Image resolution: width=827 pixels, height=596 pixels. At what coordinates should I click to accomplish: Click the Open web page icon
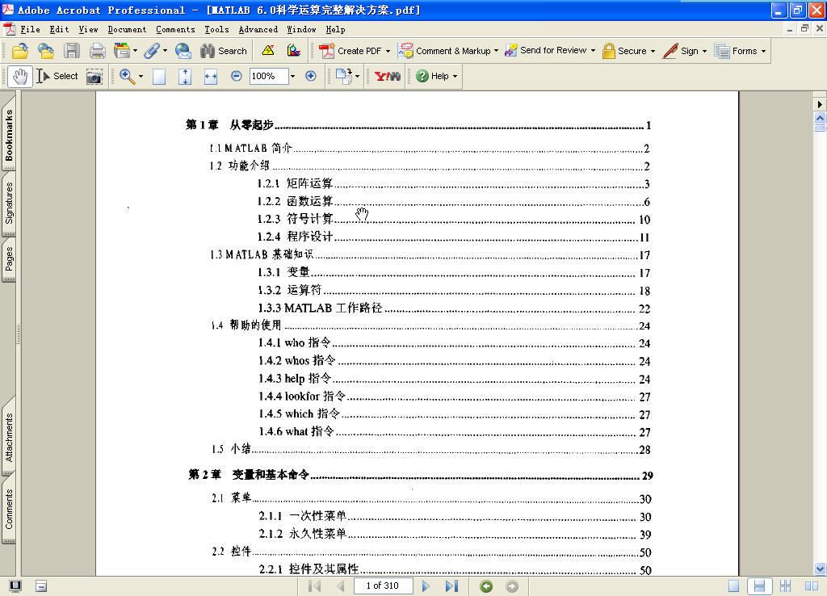click(x=46, y=51)
